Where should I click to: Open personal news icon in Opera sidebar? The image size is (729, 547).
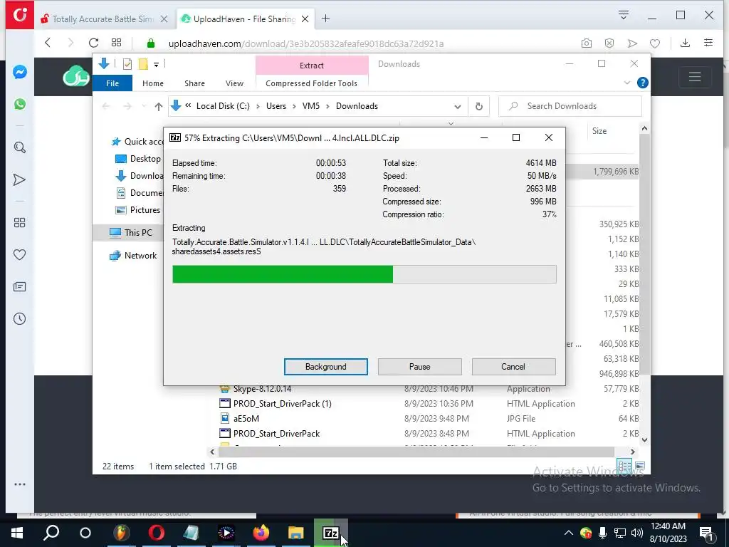click(x=19, y=286)
